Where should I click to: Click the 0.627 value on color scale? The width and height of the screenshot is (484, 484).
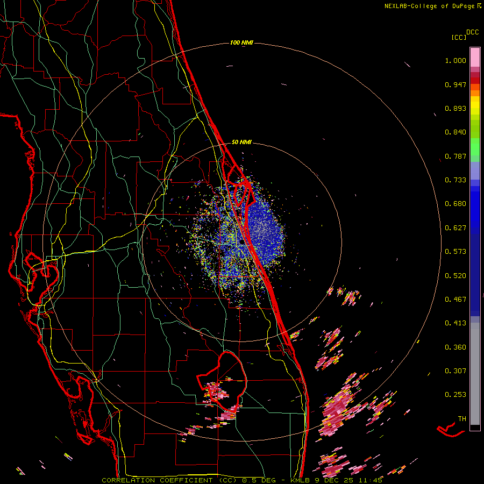coord(455,228)
